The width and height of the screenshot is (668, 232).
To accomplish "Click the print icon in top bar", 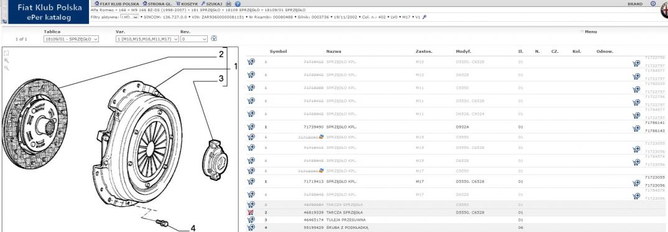I will (x=229, y=3).
